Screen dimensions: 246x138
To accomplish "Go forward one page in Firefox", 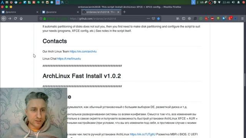I will [x=10, y=19].
